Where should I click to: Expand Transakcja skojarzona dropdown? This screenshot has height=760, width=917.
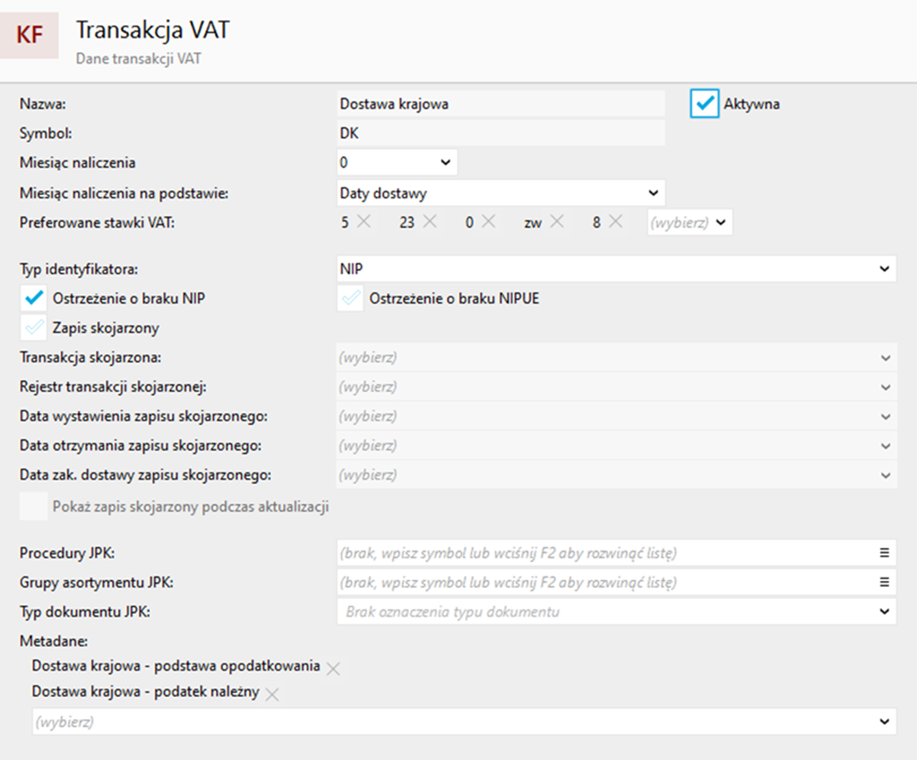(616, 357)
